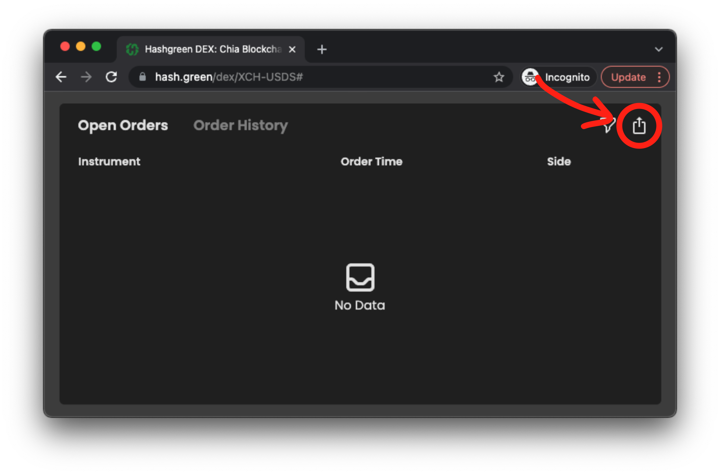The image size is (720, 475).
Task: Click the Incognito profile indicator
Action: (x=558, y=77)
